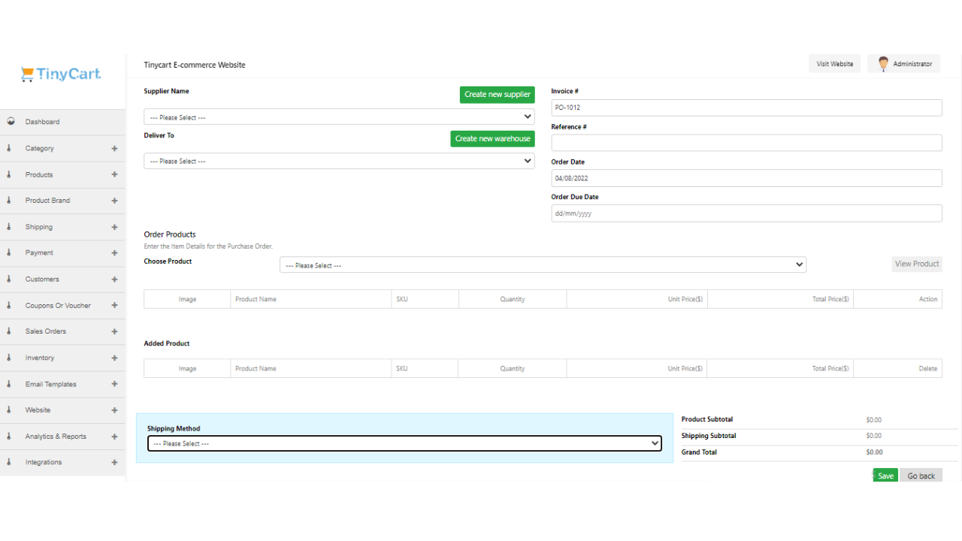Click the Reference # input field

[746, 143]
